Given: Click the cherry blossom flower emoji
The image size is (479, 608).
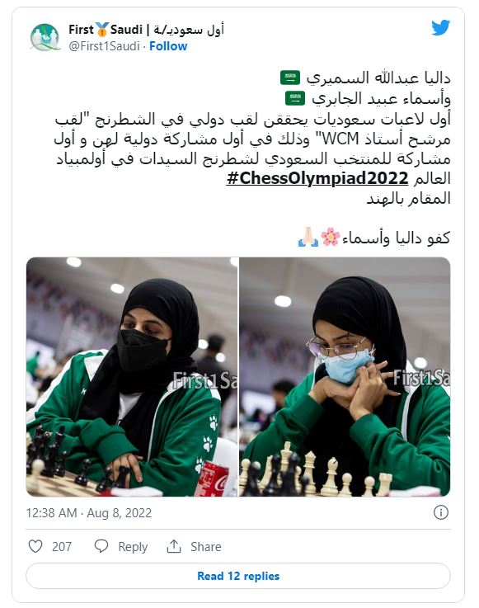Looking at the screenshot, I should click(331, 237).
